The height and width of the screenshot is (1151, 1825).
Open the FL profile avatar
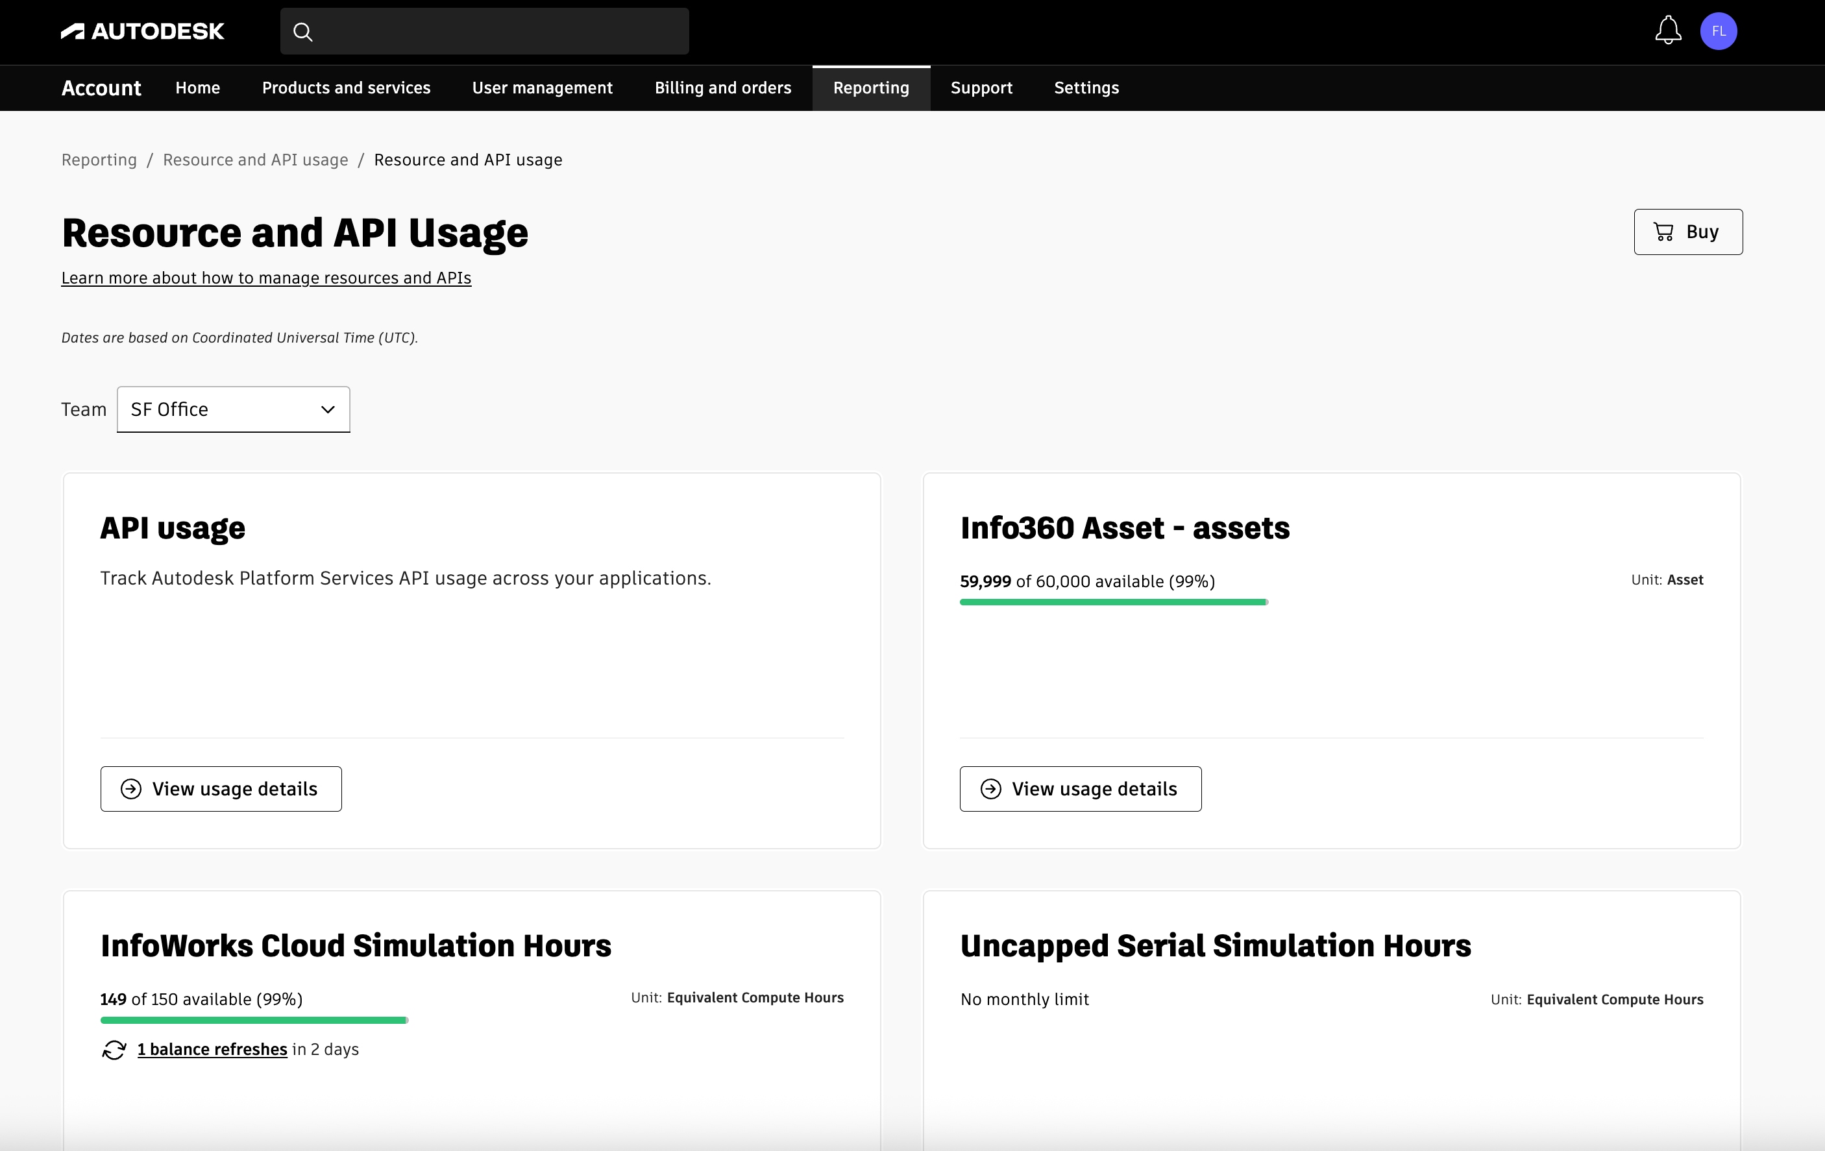(x=1719, y=31)
